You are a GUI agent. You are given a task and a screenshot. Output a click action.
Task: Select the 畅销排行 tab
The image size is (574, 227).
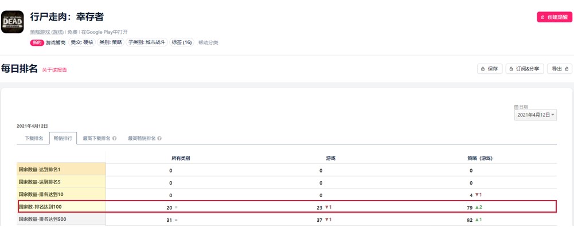(x=63, y=138)
